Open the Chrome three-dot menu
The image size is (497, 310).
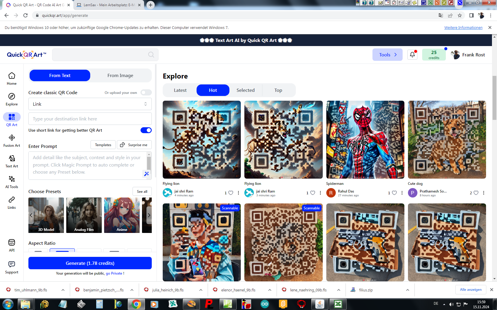pyautogui.click(x=490, y=15)
